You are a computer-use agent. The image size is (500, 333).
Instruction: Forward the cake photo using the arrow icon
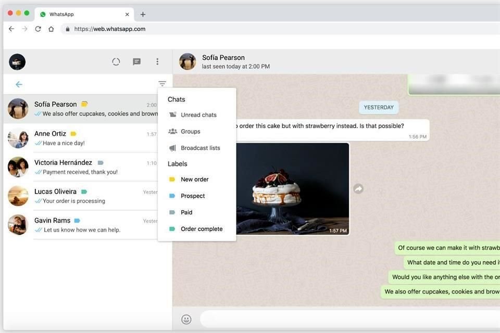coord(358,188)
